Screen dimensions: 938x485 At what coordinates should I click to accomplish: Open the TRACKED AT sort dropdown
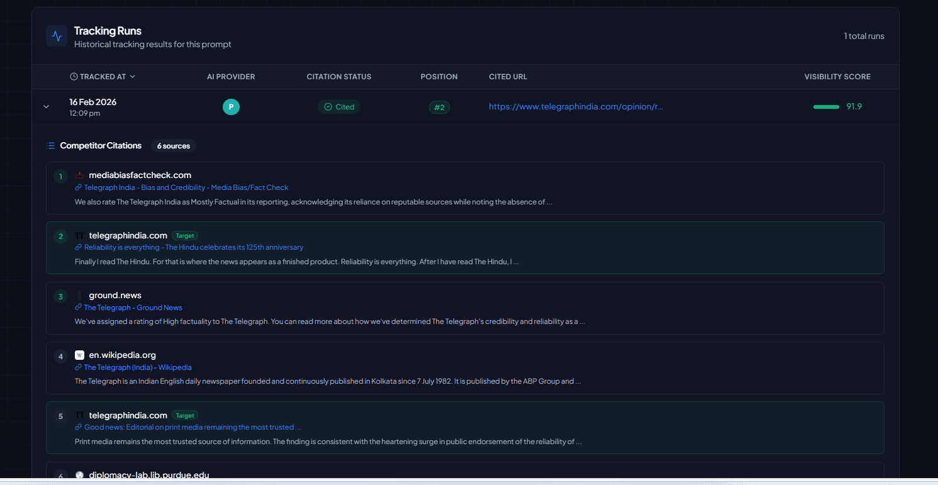(133, 76)
